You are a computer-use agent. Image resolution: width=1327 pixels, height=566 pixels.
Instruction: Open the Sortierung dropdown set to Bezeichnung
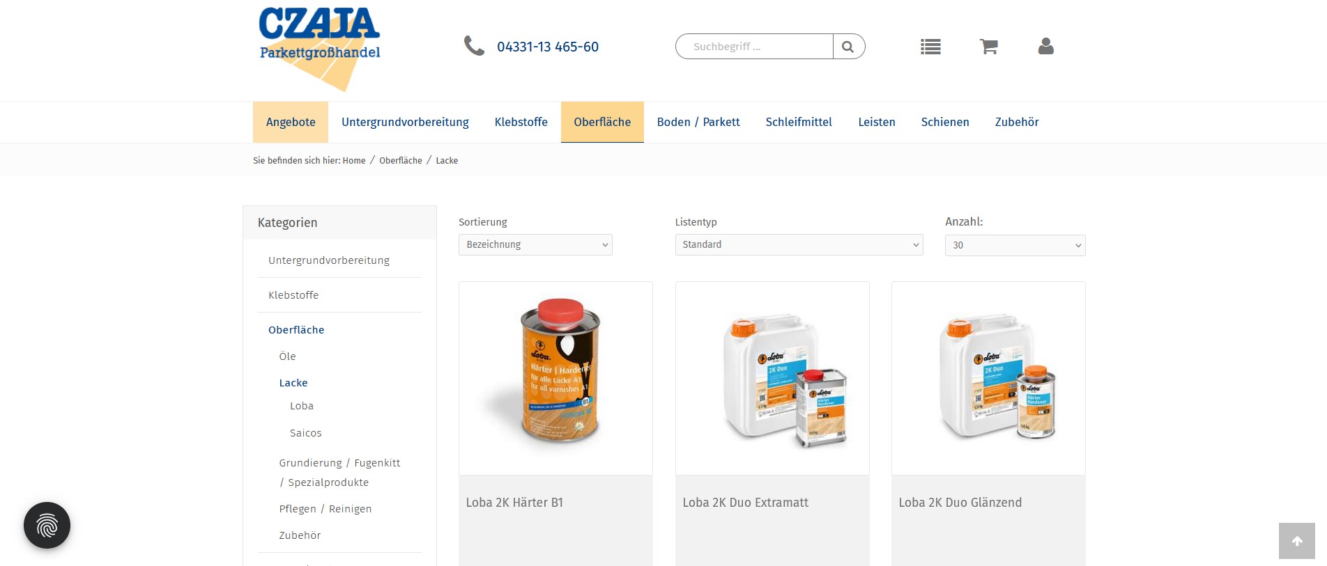pos(535,244)
